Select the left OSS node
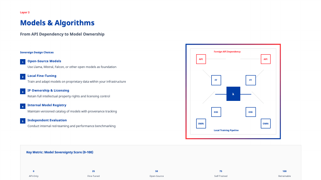This screenshot has height=180, width=321. tap(216, 112)
